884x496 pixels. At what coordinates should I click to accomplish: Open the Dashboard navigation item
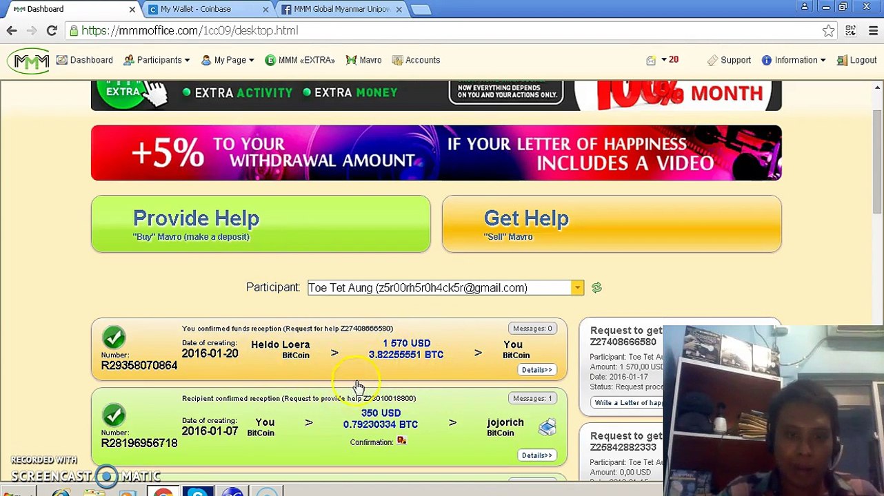click(x=84, y=60)
